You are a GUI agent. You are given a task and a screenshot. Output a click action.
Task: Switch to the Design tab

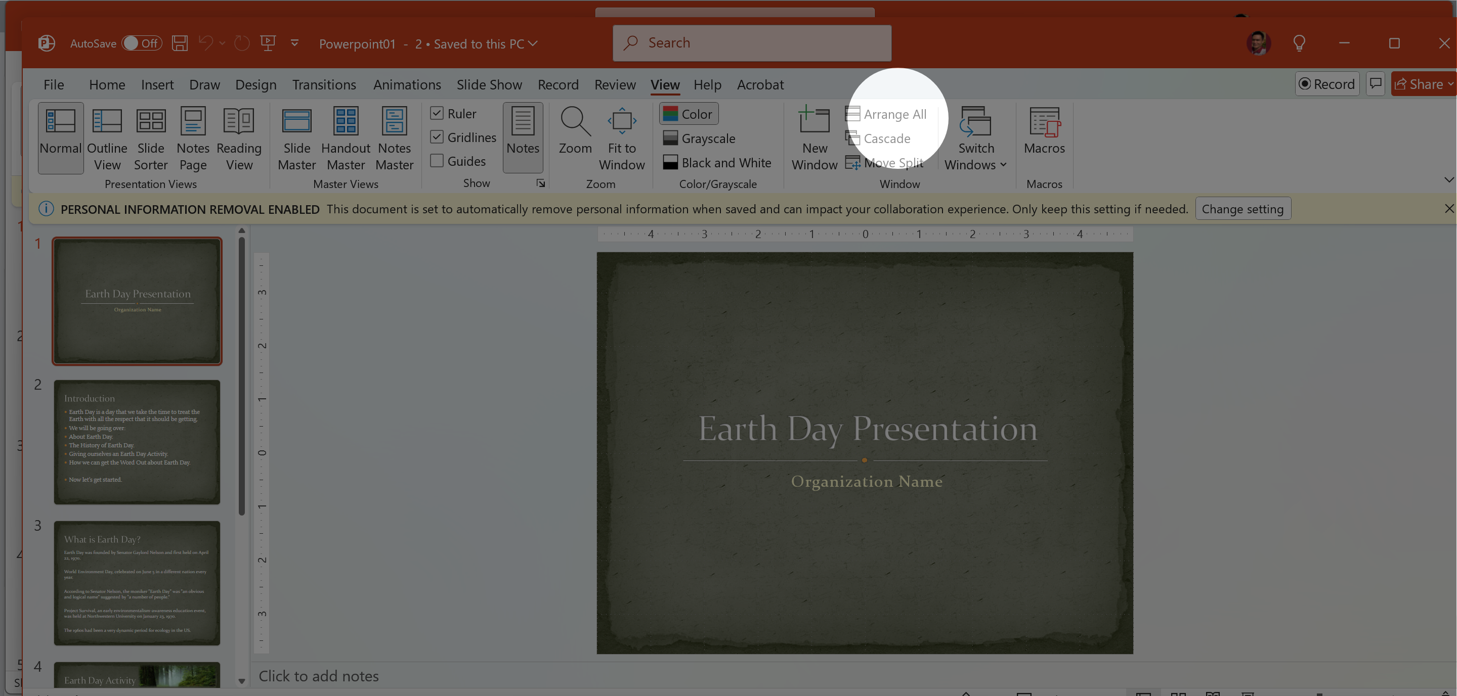coord(255,85)
